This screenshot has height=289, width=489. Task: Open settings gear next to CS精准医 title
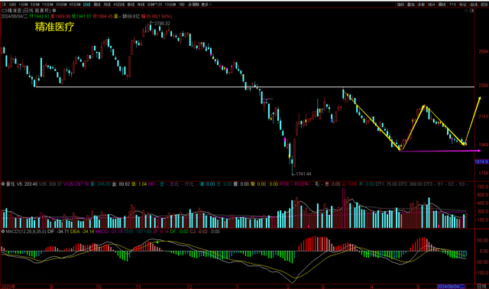tap(54, 11)
